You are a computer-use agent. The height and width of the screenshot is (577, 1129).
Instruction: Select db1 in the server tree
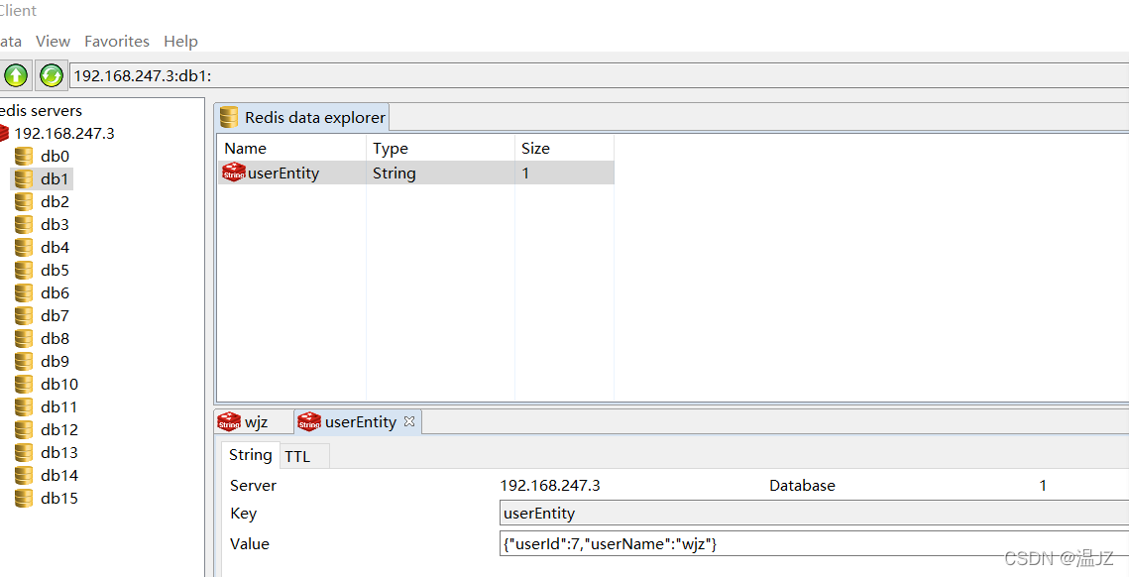pyautogui.click(x=55, y=178)
